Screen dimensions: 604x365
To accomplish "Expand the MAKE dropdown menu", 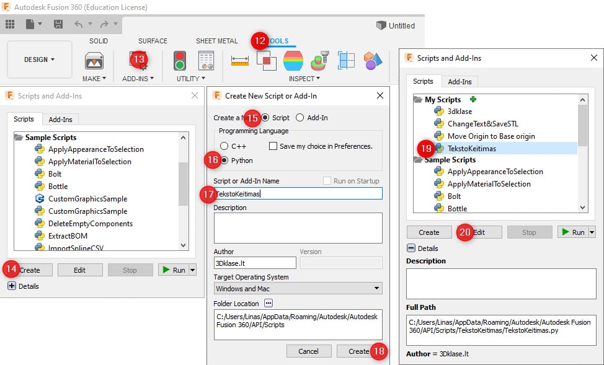I will (94, 79).
